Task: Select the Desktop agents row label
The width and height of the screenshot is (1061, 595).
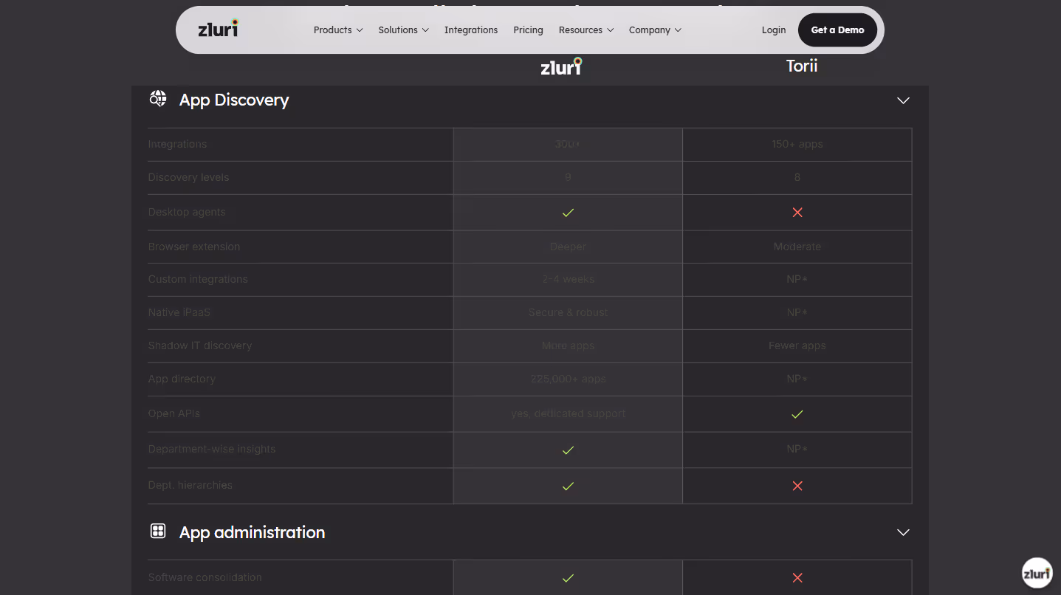Action: point(187,212)
